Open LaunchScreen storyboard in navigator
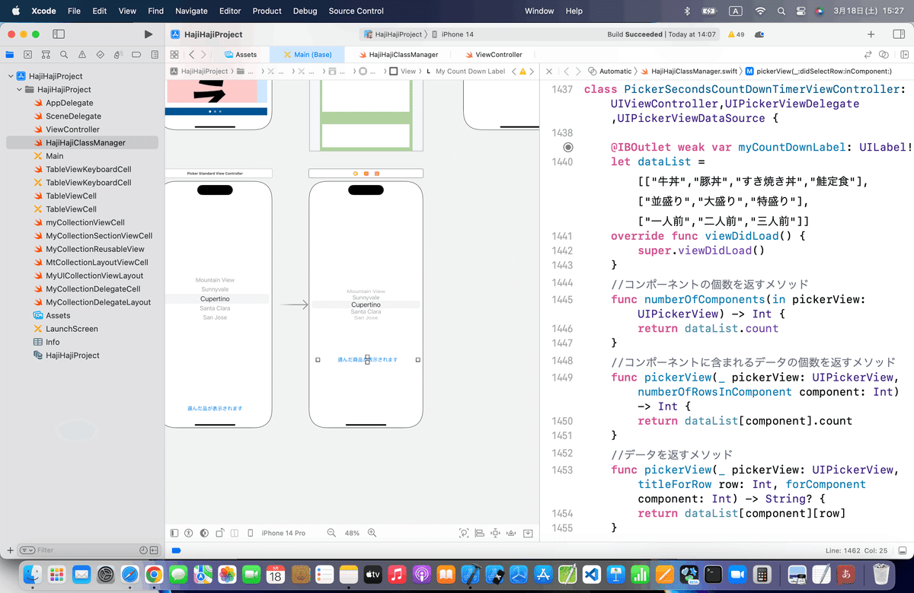914x593 pixels. (x=72, y=329)
